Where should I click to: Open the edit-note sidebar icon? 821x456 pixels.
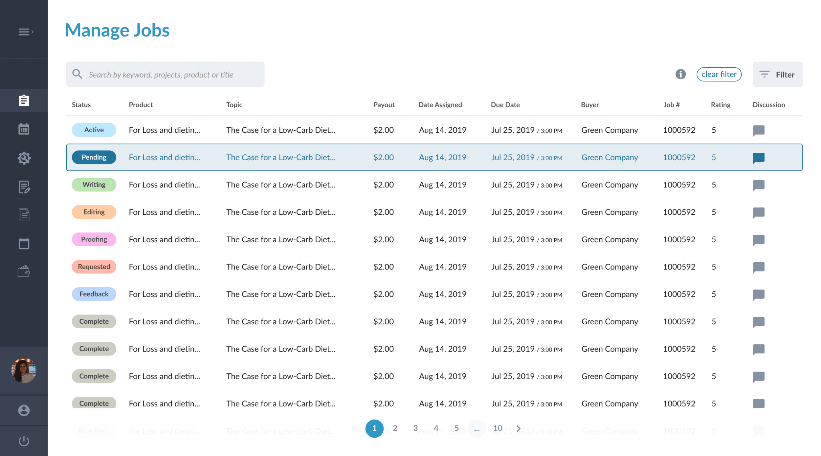24,187
